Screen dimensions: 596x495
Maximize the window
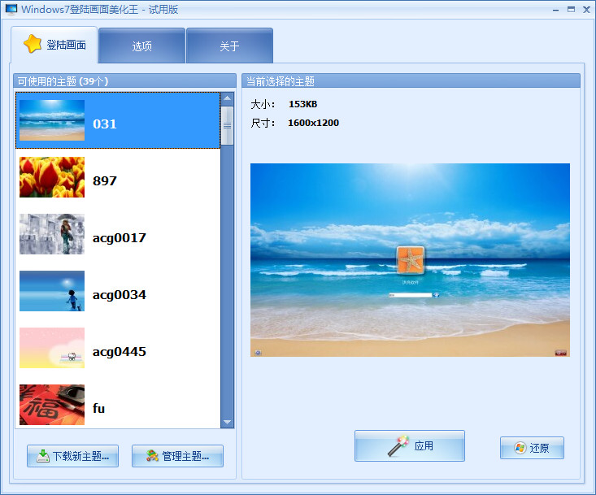[571, 10]
